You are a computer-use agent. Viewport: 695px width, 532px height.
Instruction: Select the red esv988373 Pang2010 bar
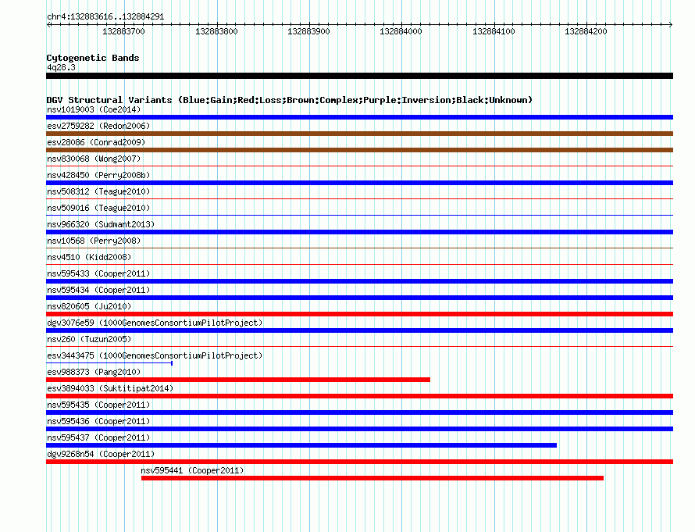tap(238, 380)
